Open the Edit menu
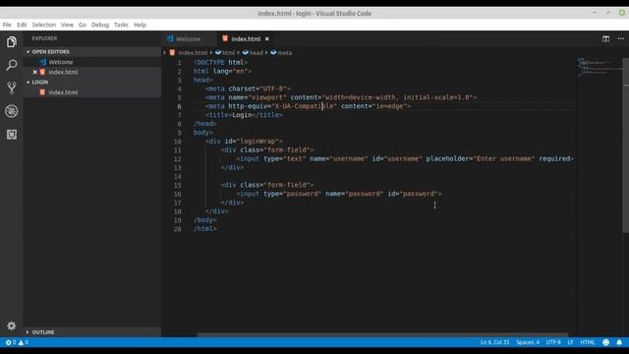This screenshot has height=354, width=629. pyautogui.click(x=22, y=25)
